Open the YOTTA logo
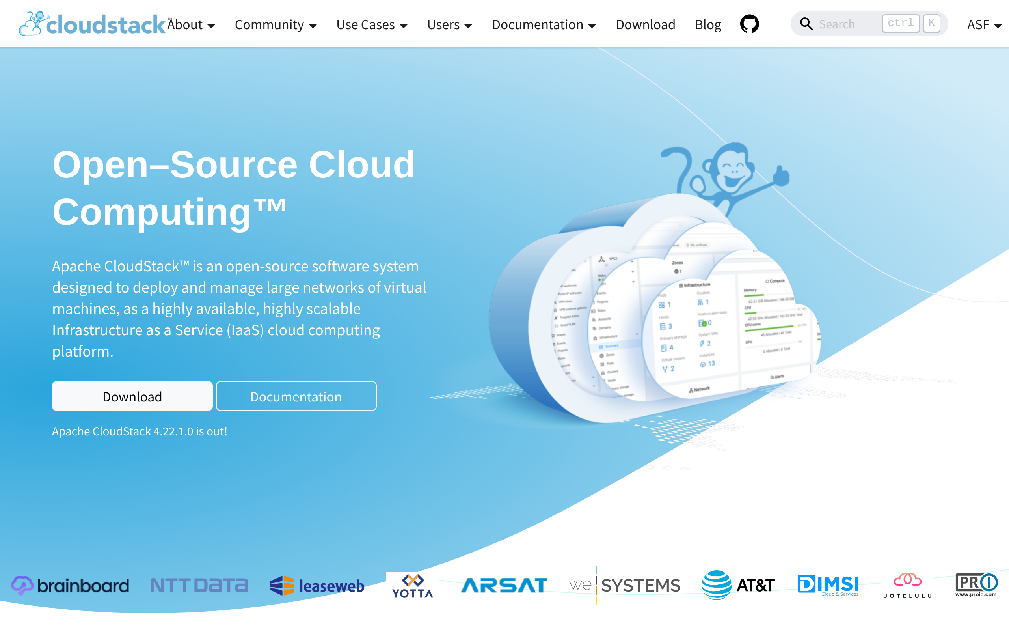Viewport: 1009px width, 631px height. point(412,586)
